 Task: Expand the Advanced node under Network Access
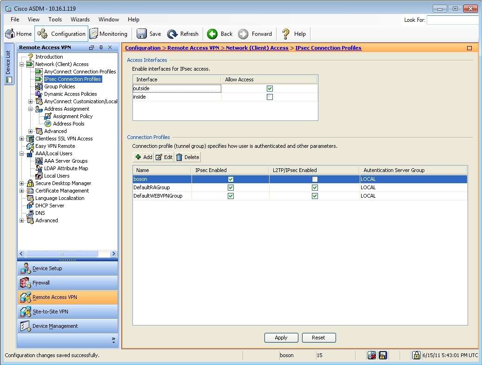coord(30,131)
